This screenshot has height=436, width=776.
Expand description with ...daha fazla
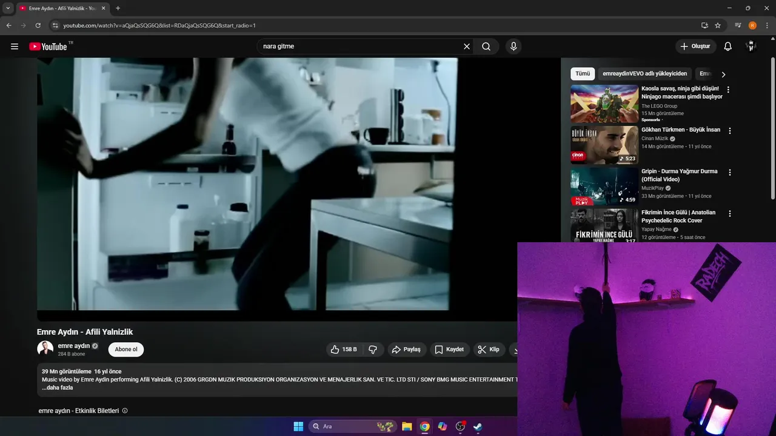pyautogui.click(x=58, y=388)
